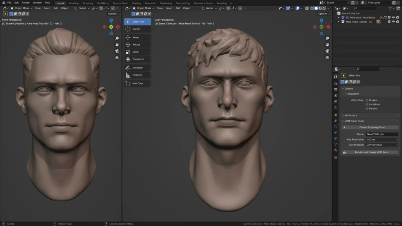The width and height of the screenshot is (402, 226).
Task: Select the Measure tool
Action: 137,75
